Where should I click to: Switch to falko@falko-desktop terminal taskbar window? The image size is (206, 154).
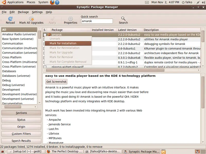pyautogui.click(x=103, y=152)
